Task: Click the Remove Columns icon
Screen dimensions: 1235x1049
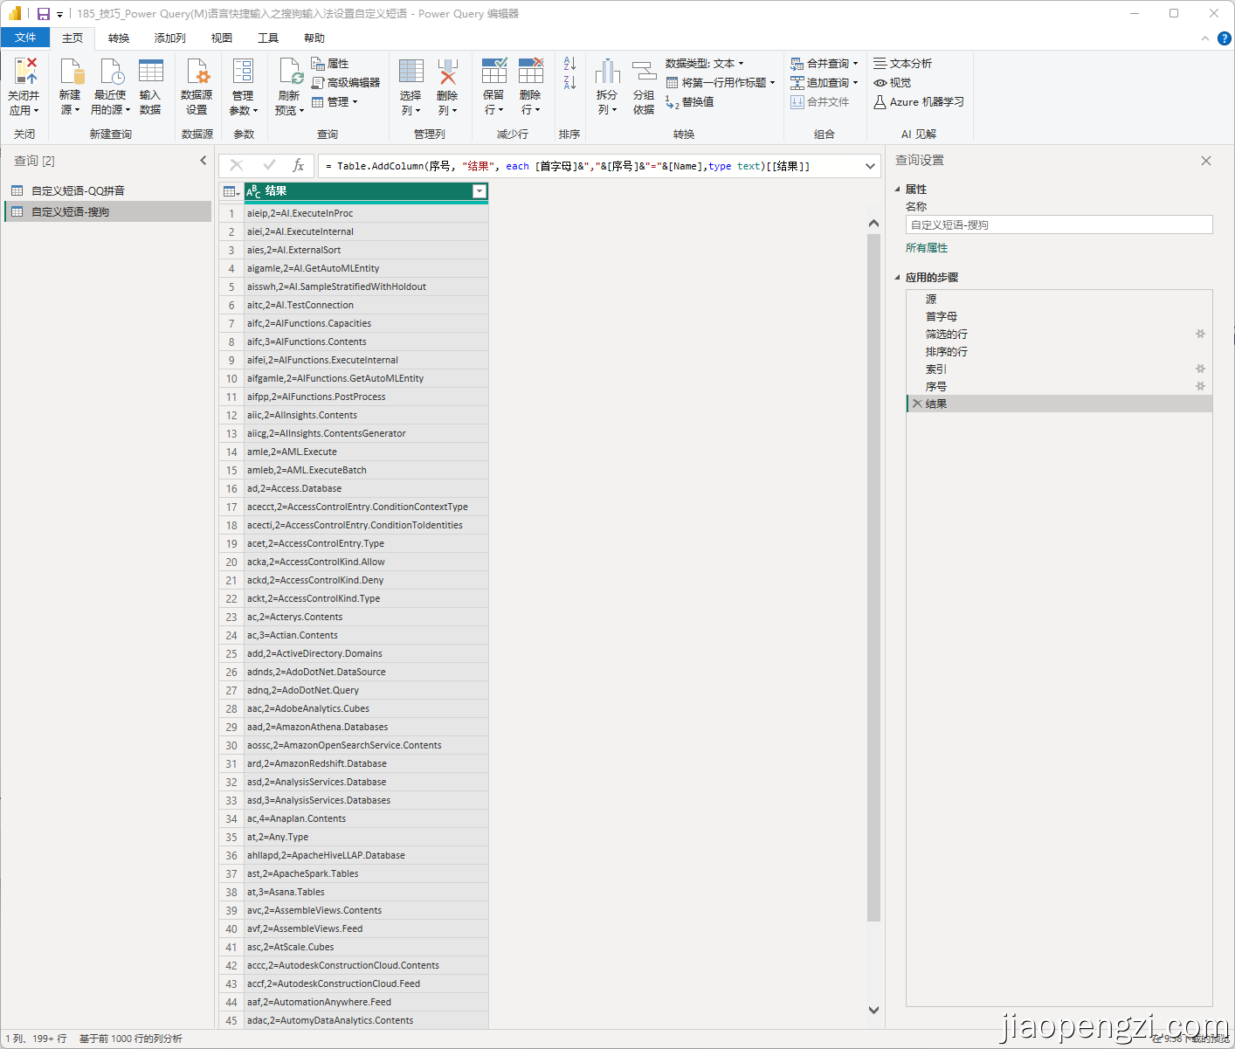Action: pyautogui.click(x=447, y=72)
